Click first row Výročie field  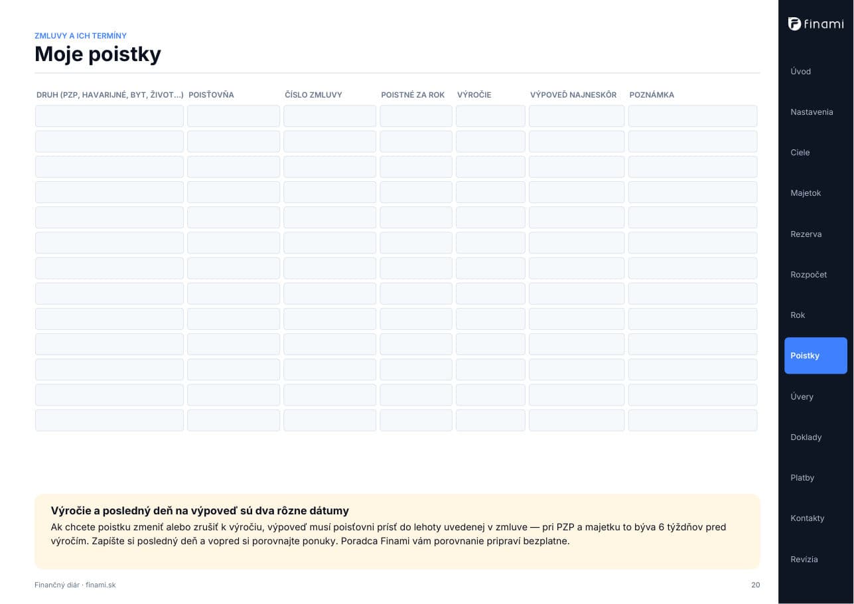coord(490,116)
